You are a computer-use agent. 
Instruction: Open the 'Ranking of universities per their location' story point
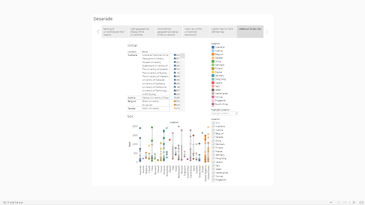[x=115, y=31]
